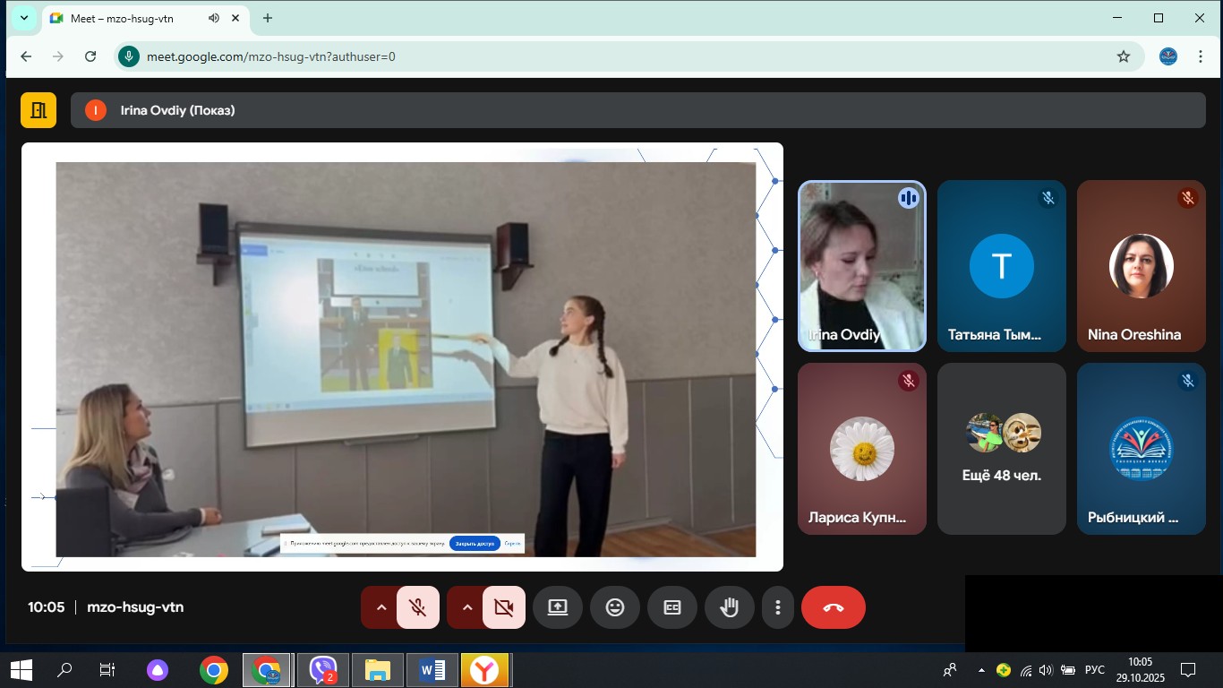Click the red leave call button
The image size is (1223, 688).
coord(833,607)
